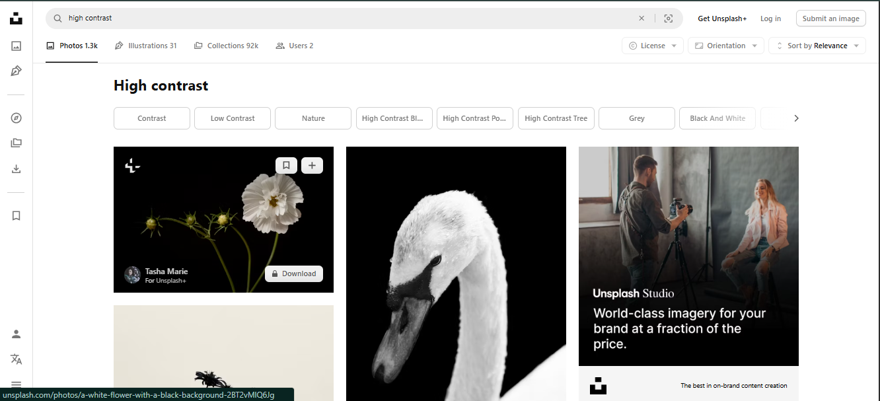
Task: Open the License filter dropdown
Action: [x=652, y=46]
